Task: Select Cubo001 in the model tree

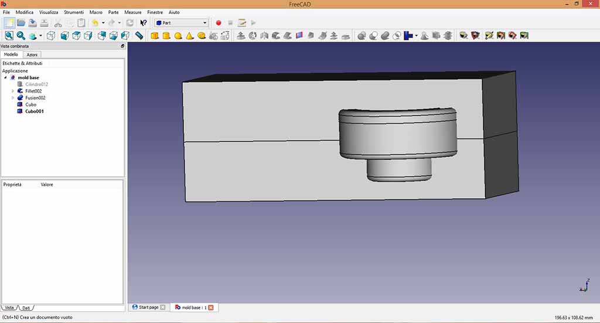Action: pos(35,111)
